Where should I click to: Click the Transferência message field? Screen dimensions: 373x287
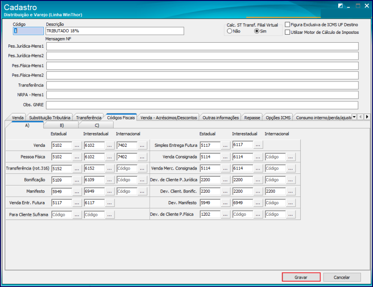[202, 85]
